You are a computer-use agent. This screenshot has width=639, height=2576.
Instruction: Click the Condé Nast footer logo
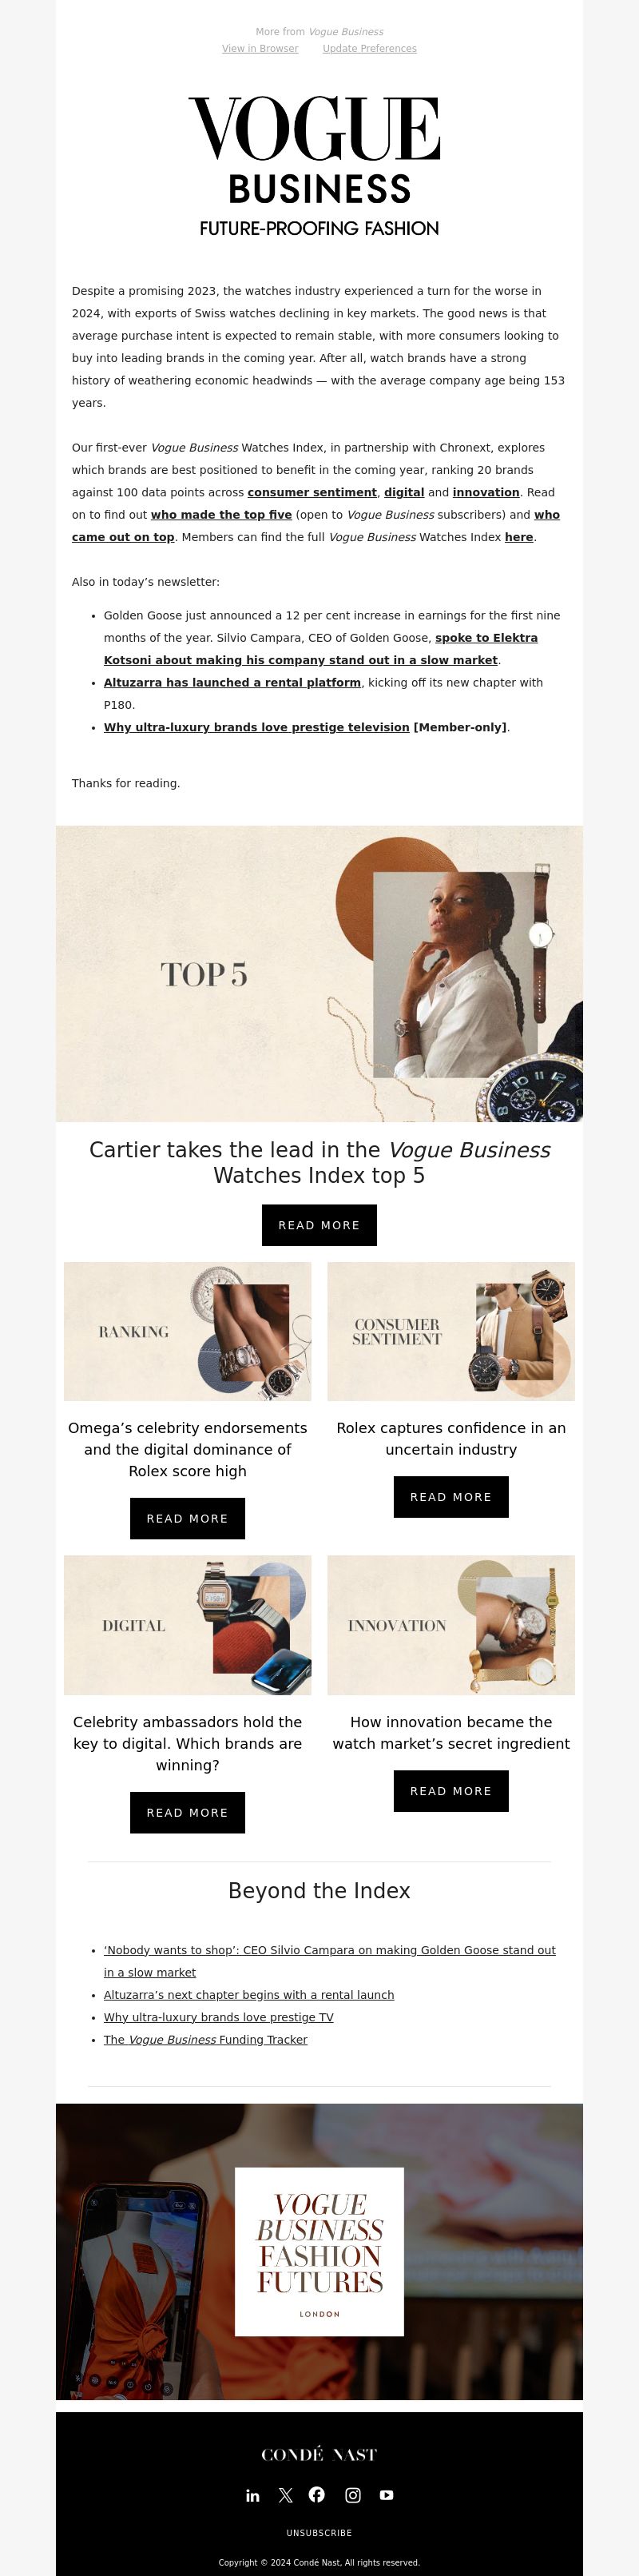pyautogui.click(x=319, y=2455)
